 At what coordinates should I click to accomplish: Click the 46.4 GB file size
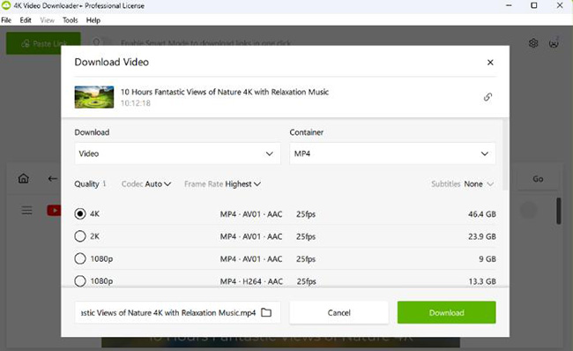(482, 214)
